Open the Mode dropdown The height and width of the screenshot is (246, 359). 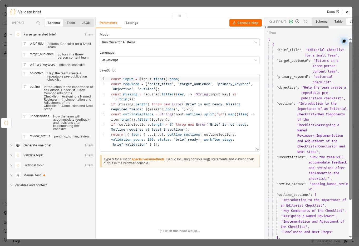point(180,42)
